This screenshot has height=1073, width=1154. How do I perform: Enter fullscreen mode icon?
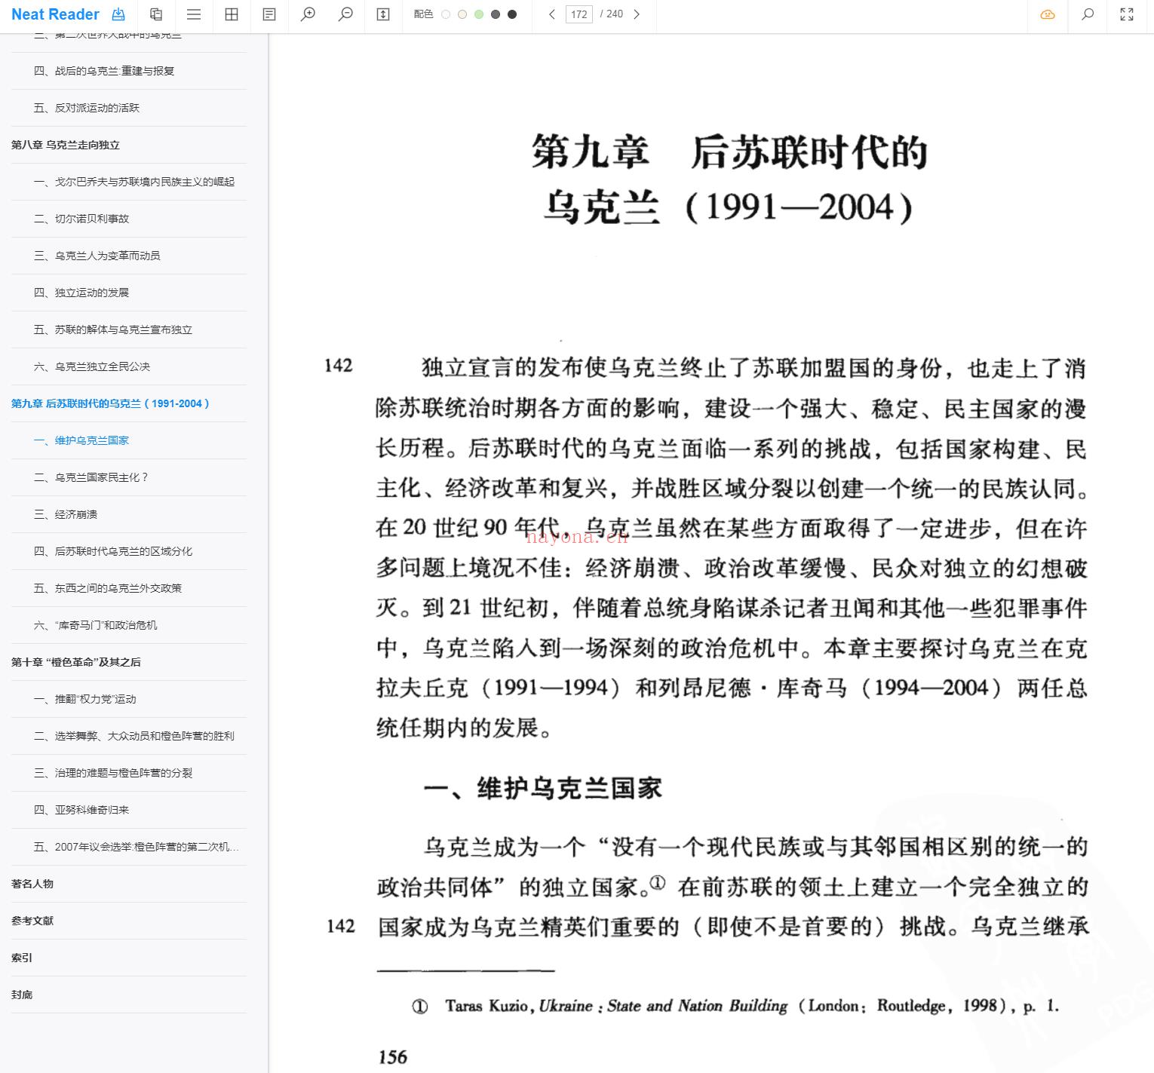[x=1127, y=14]
